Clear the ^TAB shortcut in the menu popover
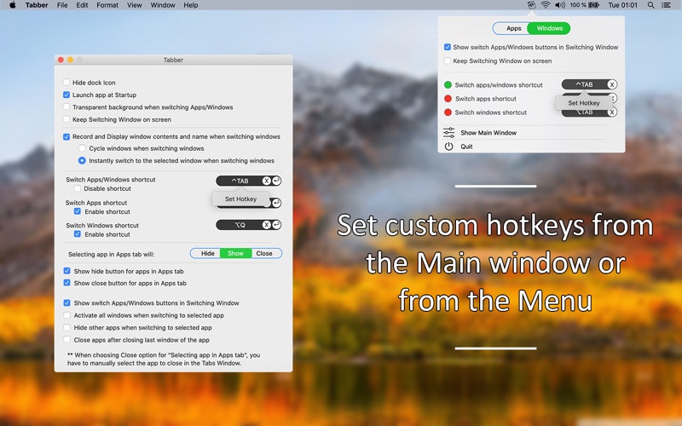 [x=611, y=84]
